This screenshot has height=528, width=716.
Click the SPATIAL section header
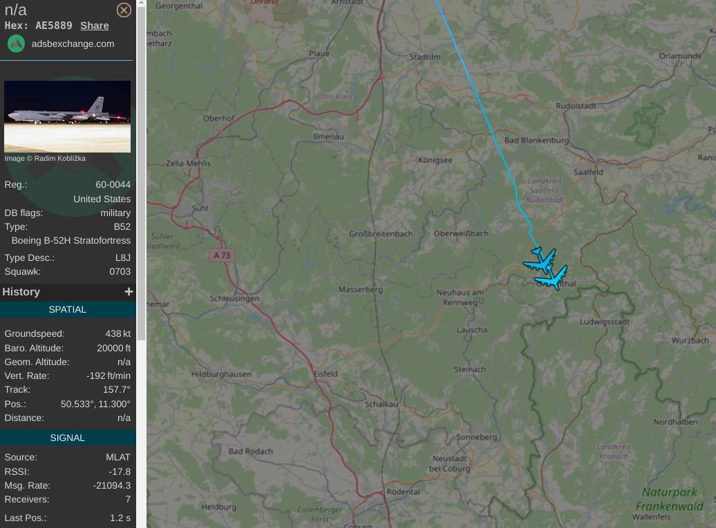point(68,309)
